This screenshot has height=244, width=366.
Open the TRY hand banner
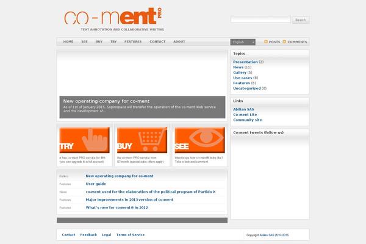coord(85,140)
